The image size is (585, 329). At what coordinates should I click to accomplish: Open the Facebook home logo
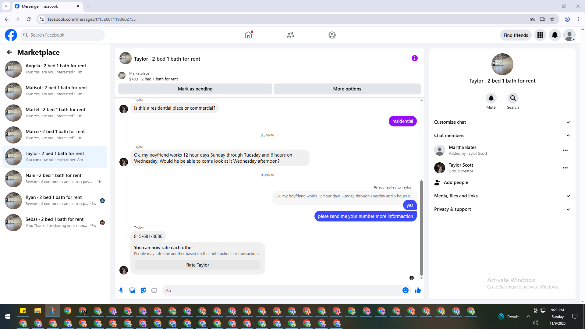[11, 35]
